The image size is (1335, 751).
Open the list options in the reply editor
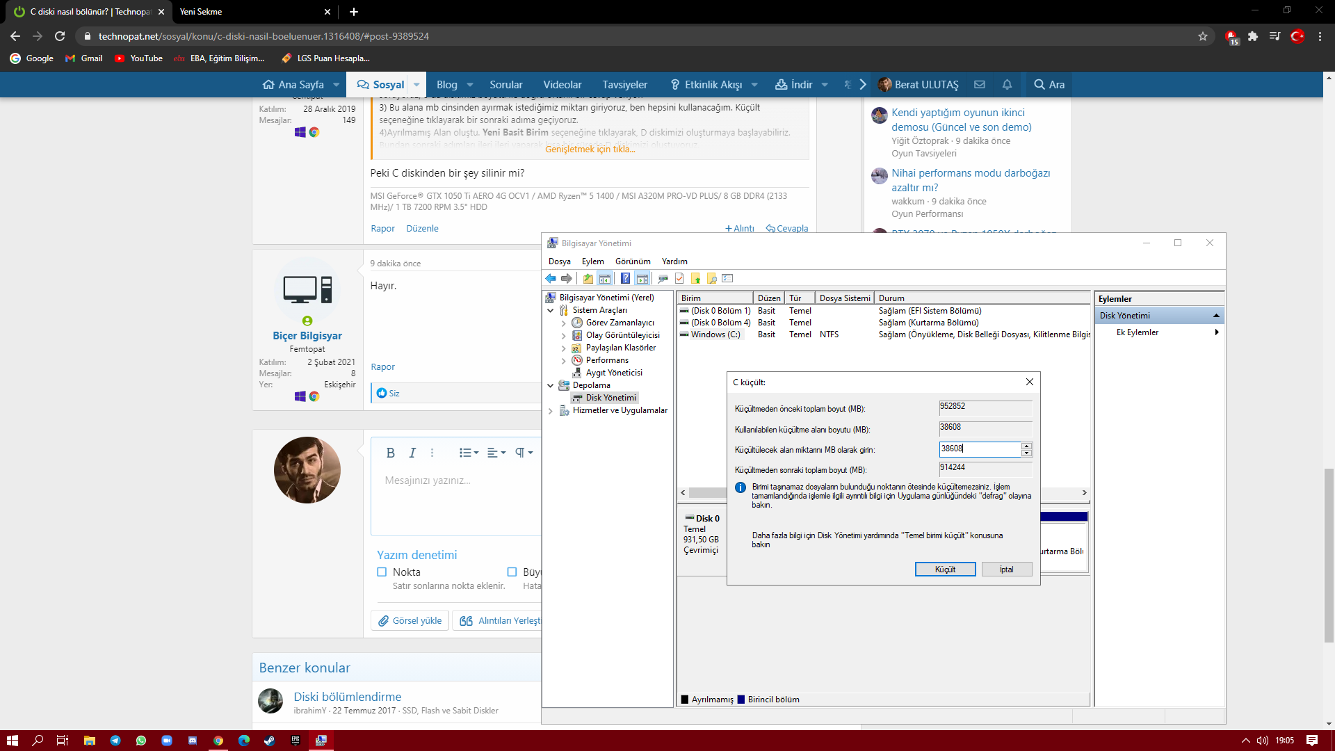pyautogui.click(x=469, y=453)
